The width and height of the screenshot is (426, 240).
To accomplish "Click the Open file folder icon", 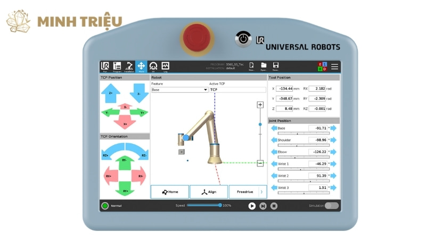I will pyautogui.click(x=264, y=66).
